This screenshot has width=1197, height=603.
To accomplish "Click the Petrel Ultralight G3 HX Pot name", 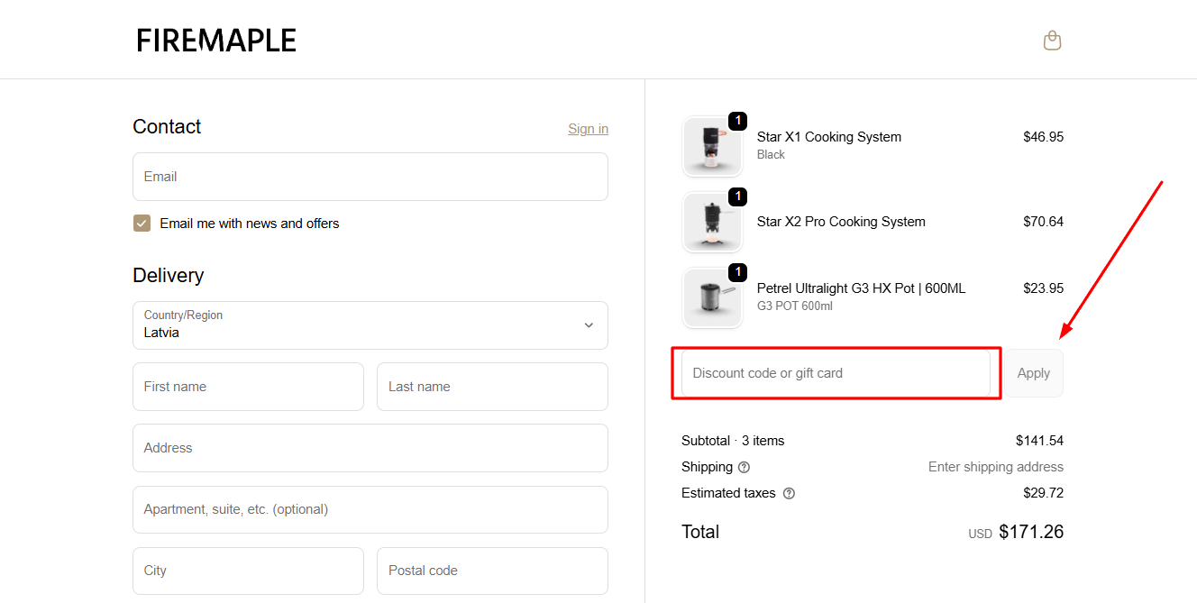I will 861,288.
